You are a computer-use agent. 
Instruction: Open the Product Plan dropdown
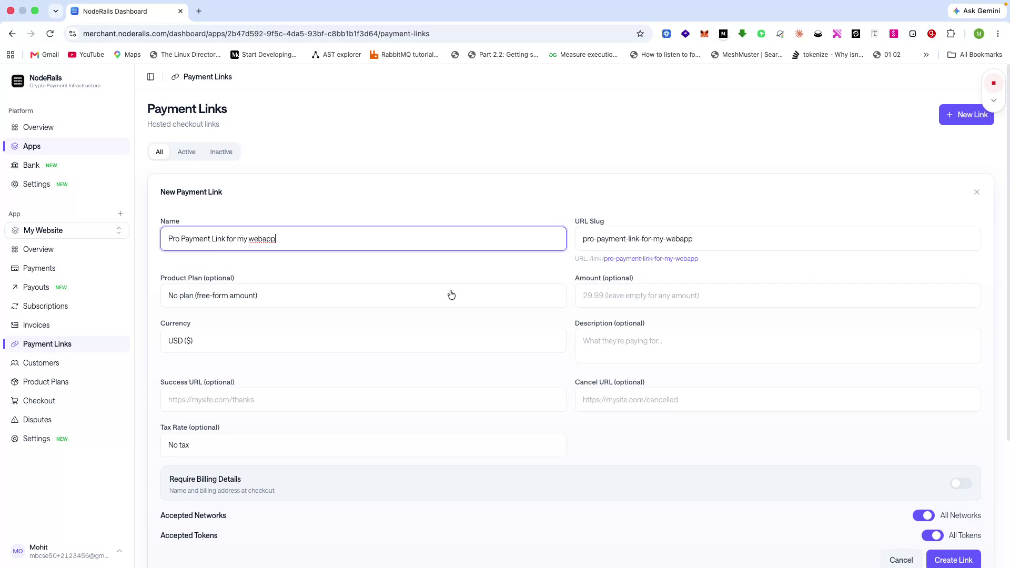coord(363,296)
